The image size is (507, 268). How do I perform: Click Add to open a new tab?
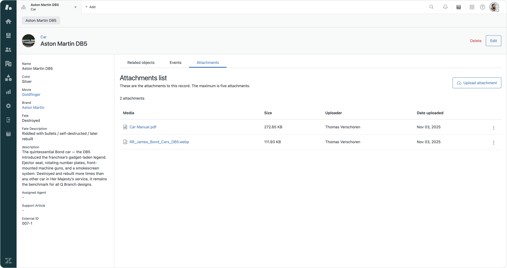click(90, 7)
